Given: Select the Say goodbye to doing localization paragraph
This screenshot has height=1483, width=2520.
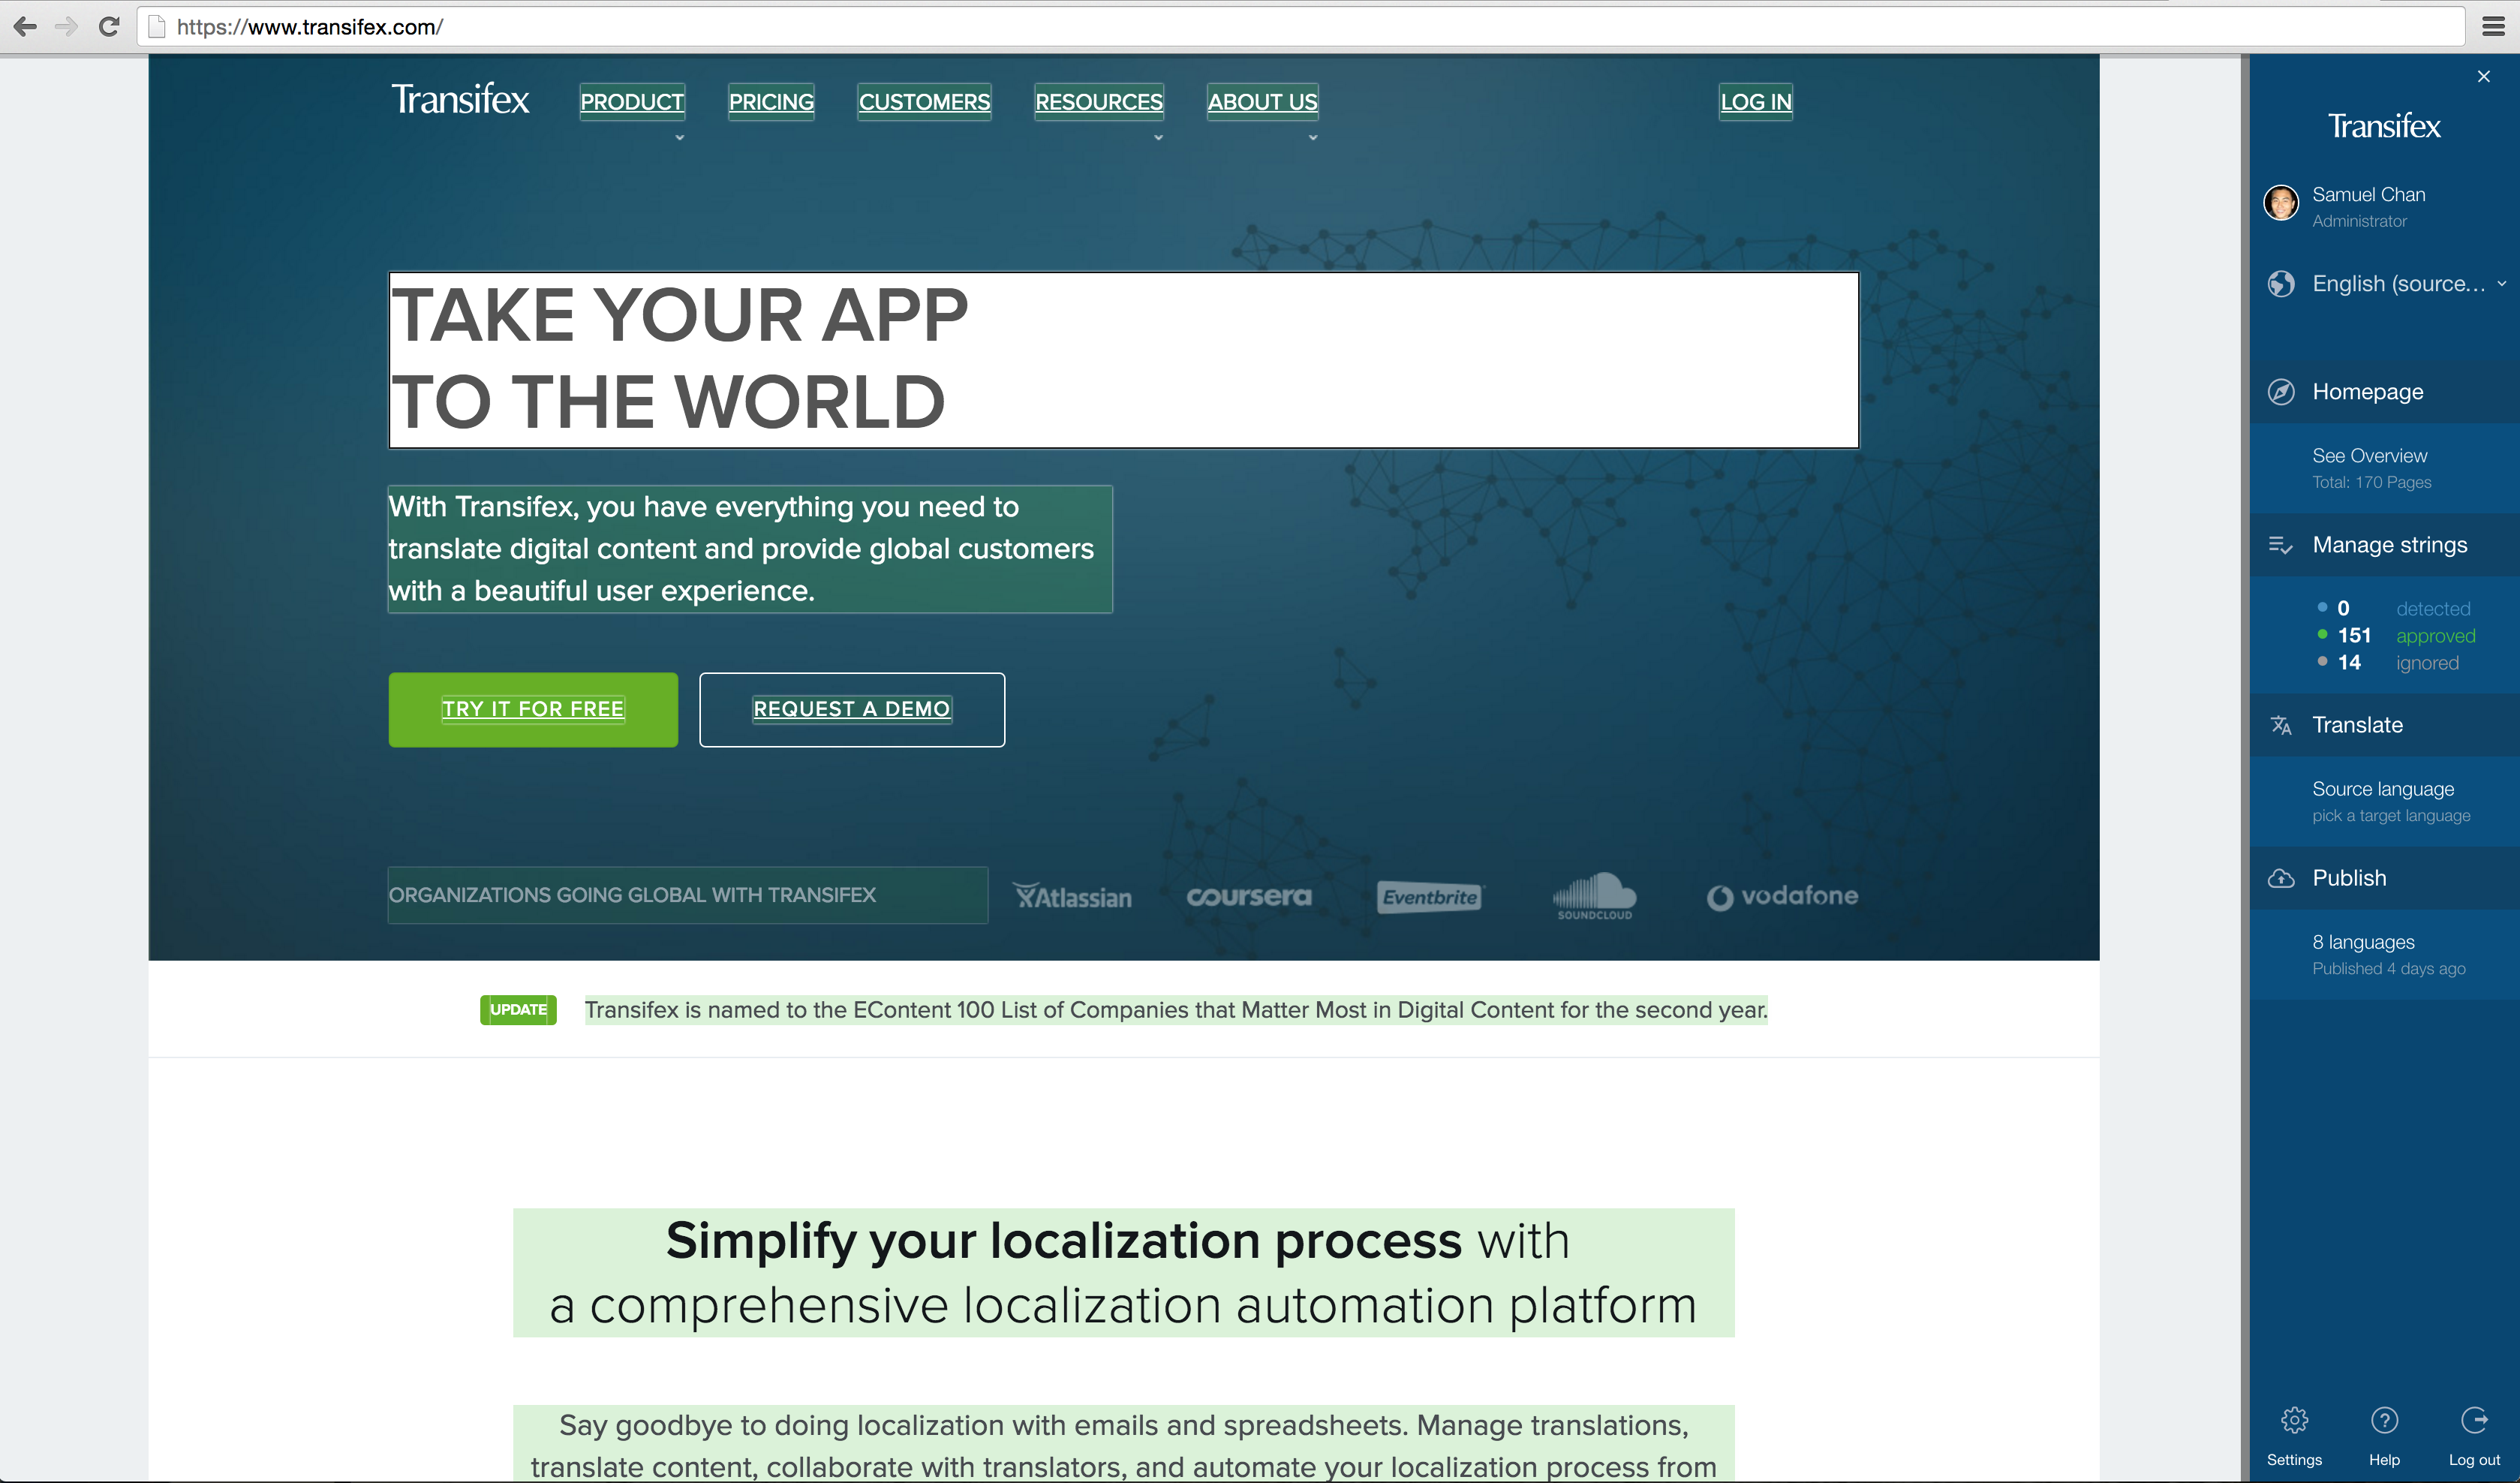Looking at the screenshot, I should pos(1124,1445).
